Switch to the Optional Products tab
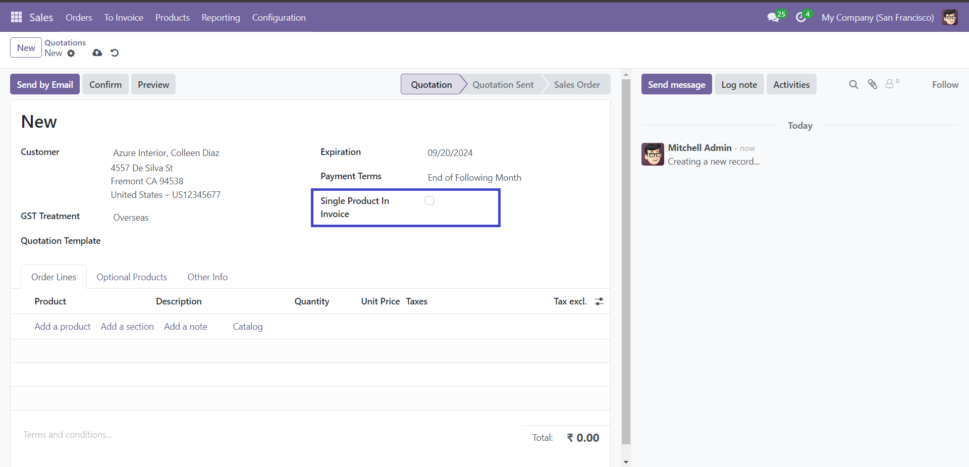 tap(132, 277)
